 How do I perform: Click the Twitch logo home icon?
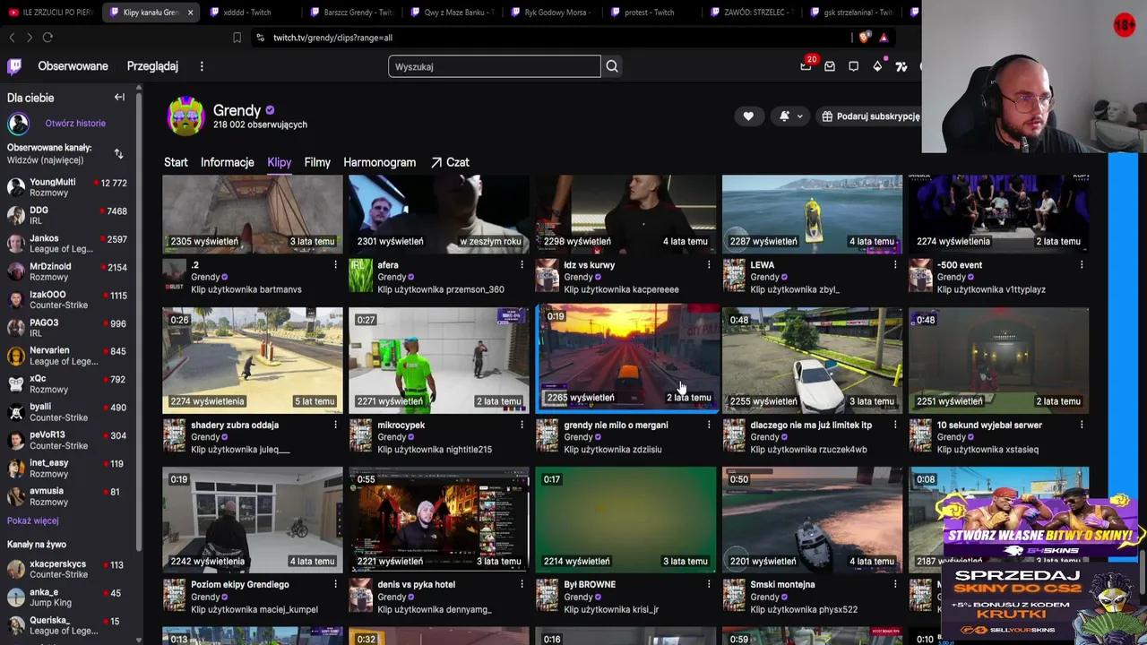[14, 66]
